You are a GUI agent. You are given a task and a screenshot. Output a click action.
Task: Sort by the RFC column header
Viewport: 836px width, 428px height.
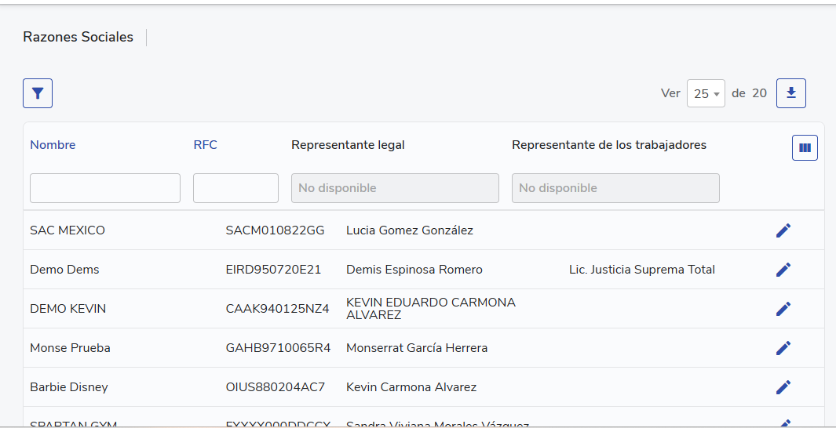tap(205, 145)
